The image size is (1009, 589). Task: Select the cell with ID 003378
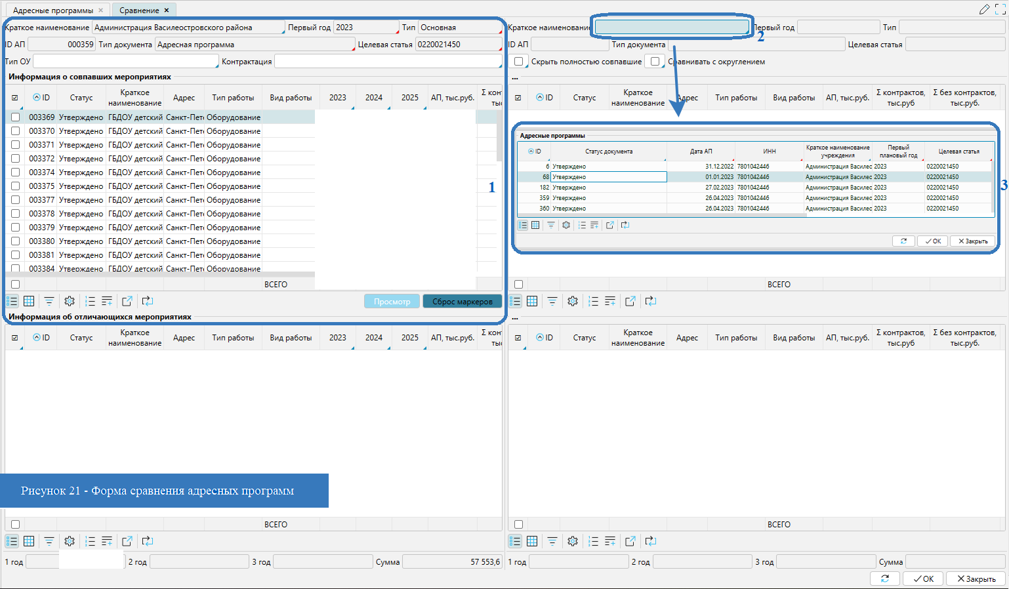41,214
